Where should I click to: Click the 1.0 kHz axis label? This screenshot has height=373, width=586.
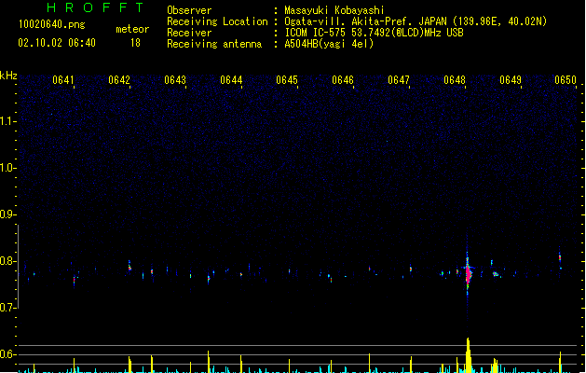7,168
